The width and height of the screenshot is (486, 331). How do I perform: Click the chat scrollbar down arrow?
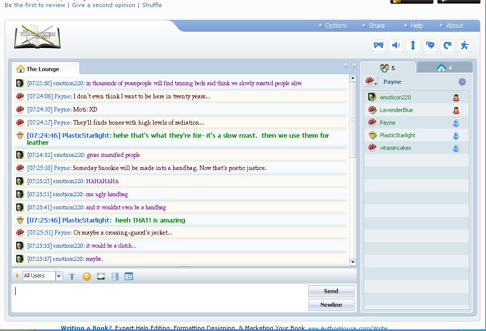click(x=353, y=262)
